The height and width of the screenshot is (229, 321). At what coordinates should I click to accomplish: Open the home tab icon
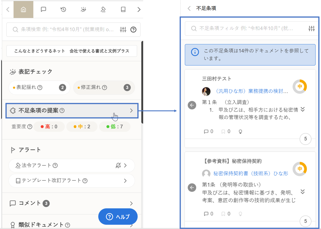pyautogui.click(x=23, y=10)
